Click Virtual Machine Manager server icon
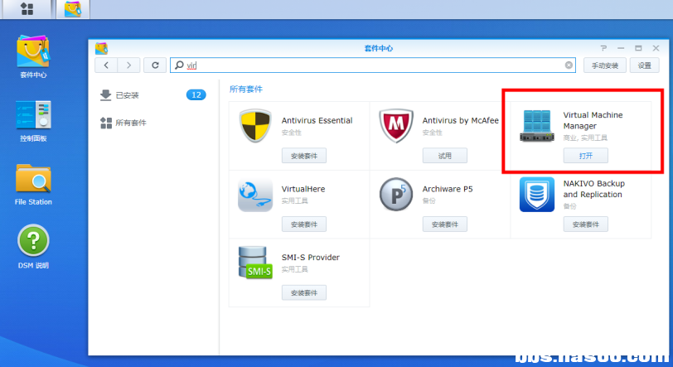The image size is (673, 367). (536, 126)
